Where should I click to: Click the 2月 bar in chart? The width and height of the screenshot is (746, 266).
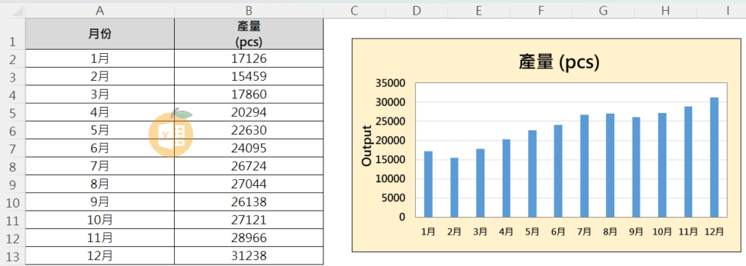pyautogui.click(x=455, y=187)
